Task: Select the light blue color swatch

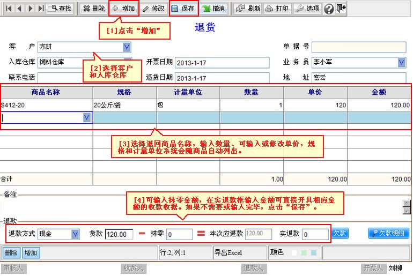Action: point(313,252)
